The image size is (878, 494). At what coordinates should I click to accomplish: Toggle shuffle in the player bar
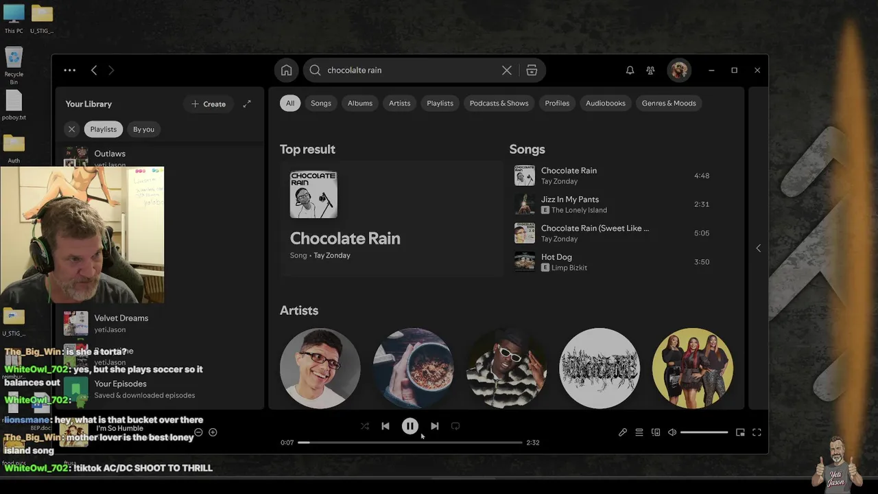365,426
